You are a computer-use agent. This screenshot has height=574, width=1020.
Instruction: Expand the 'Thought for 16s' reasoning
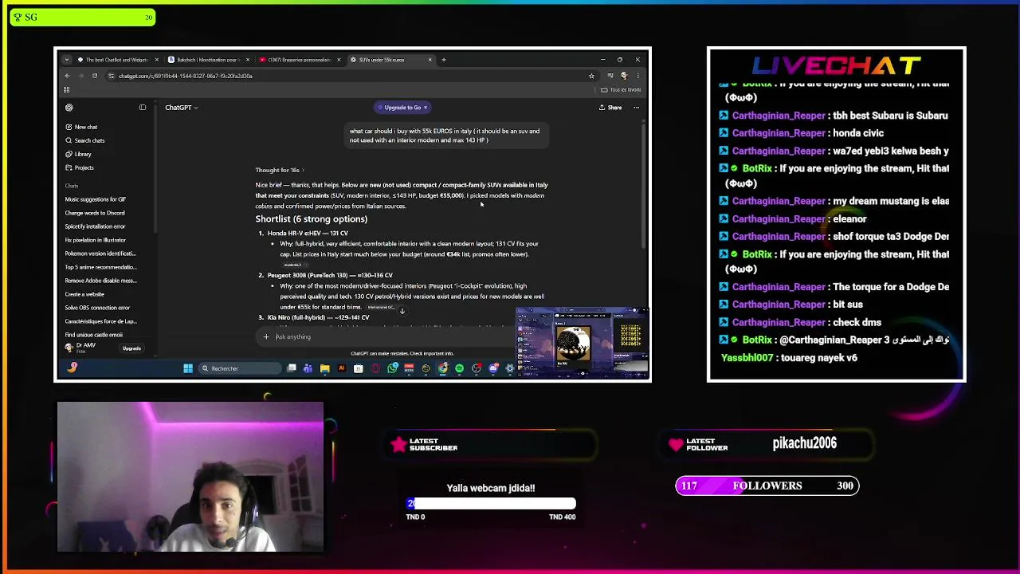279,170
